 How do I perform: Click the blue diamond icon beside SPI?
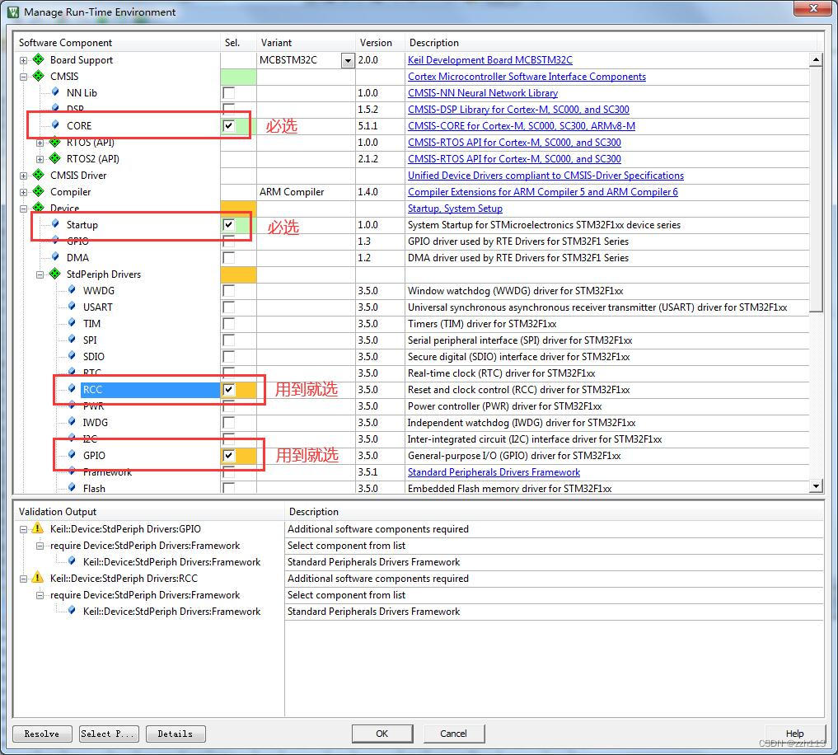[x=73, y=340]
